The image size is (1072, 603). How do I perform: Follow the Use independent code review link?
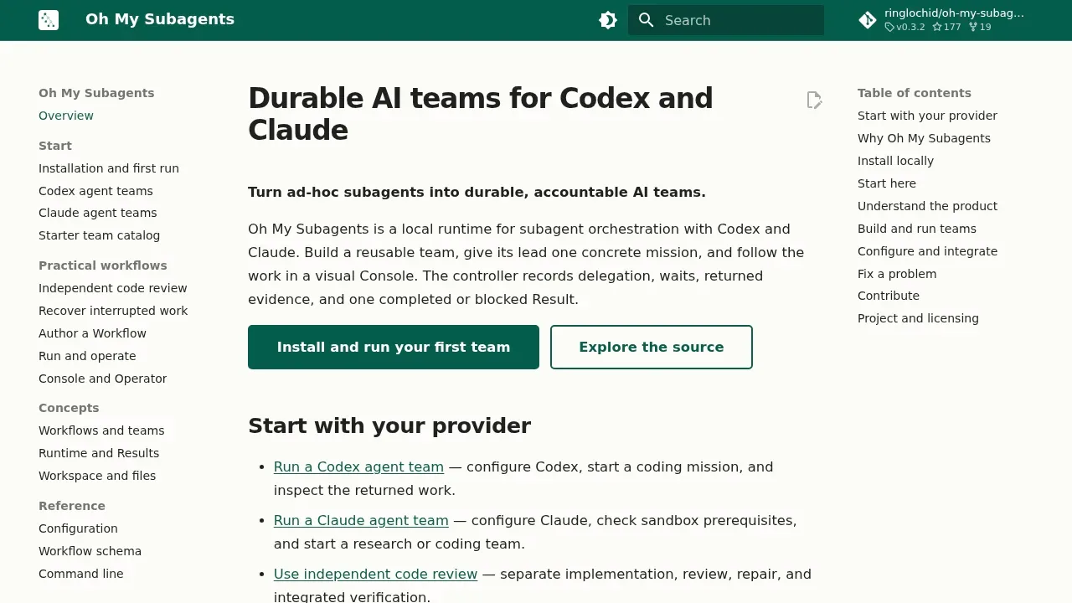[375, 574]
